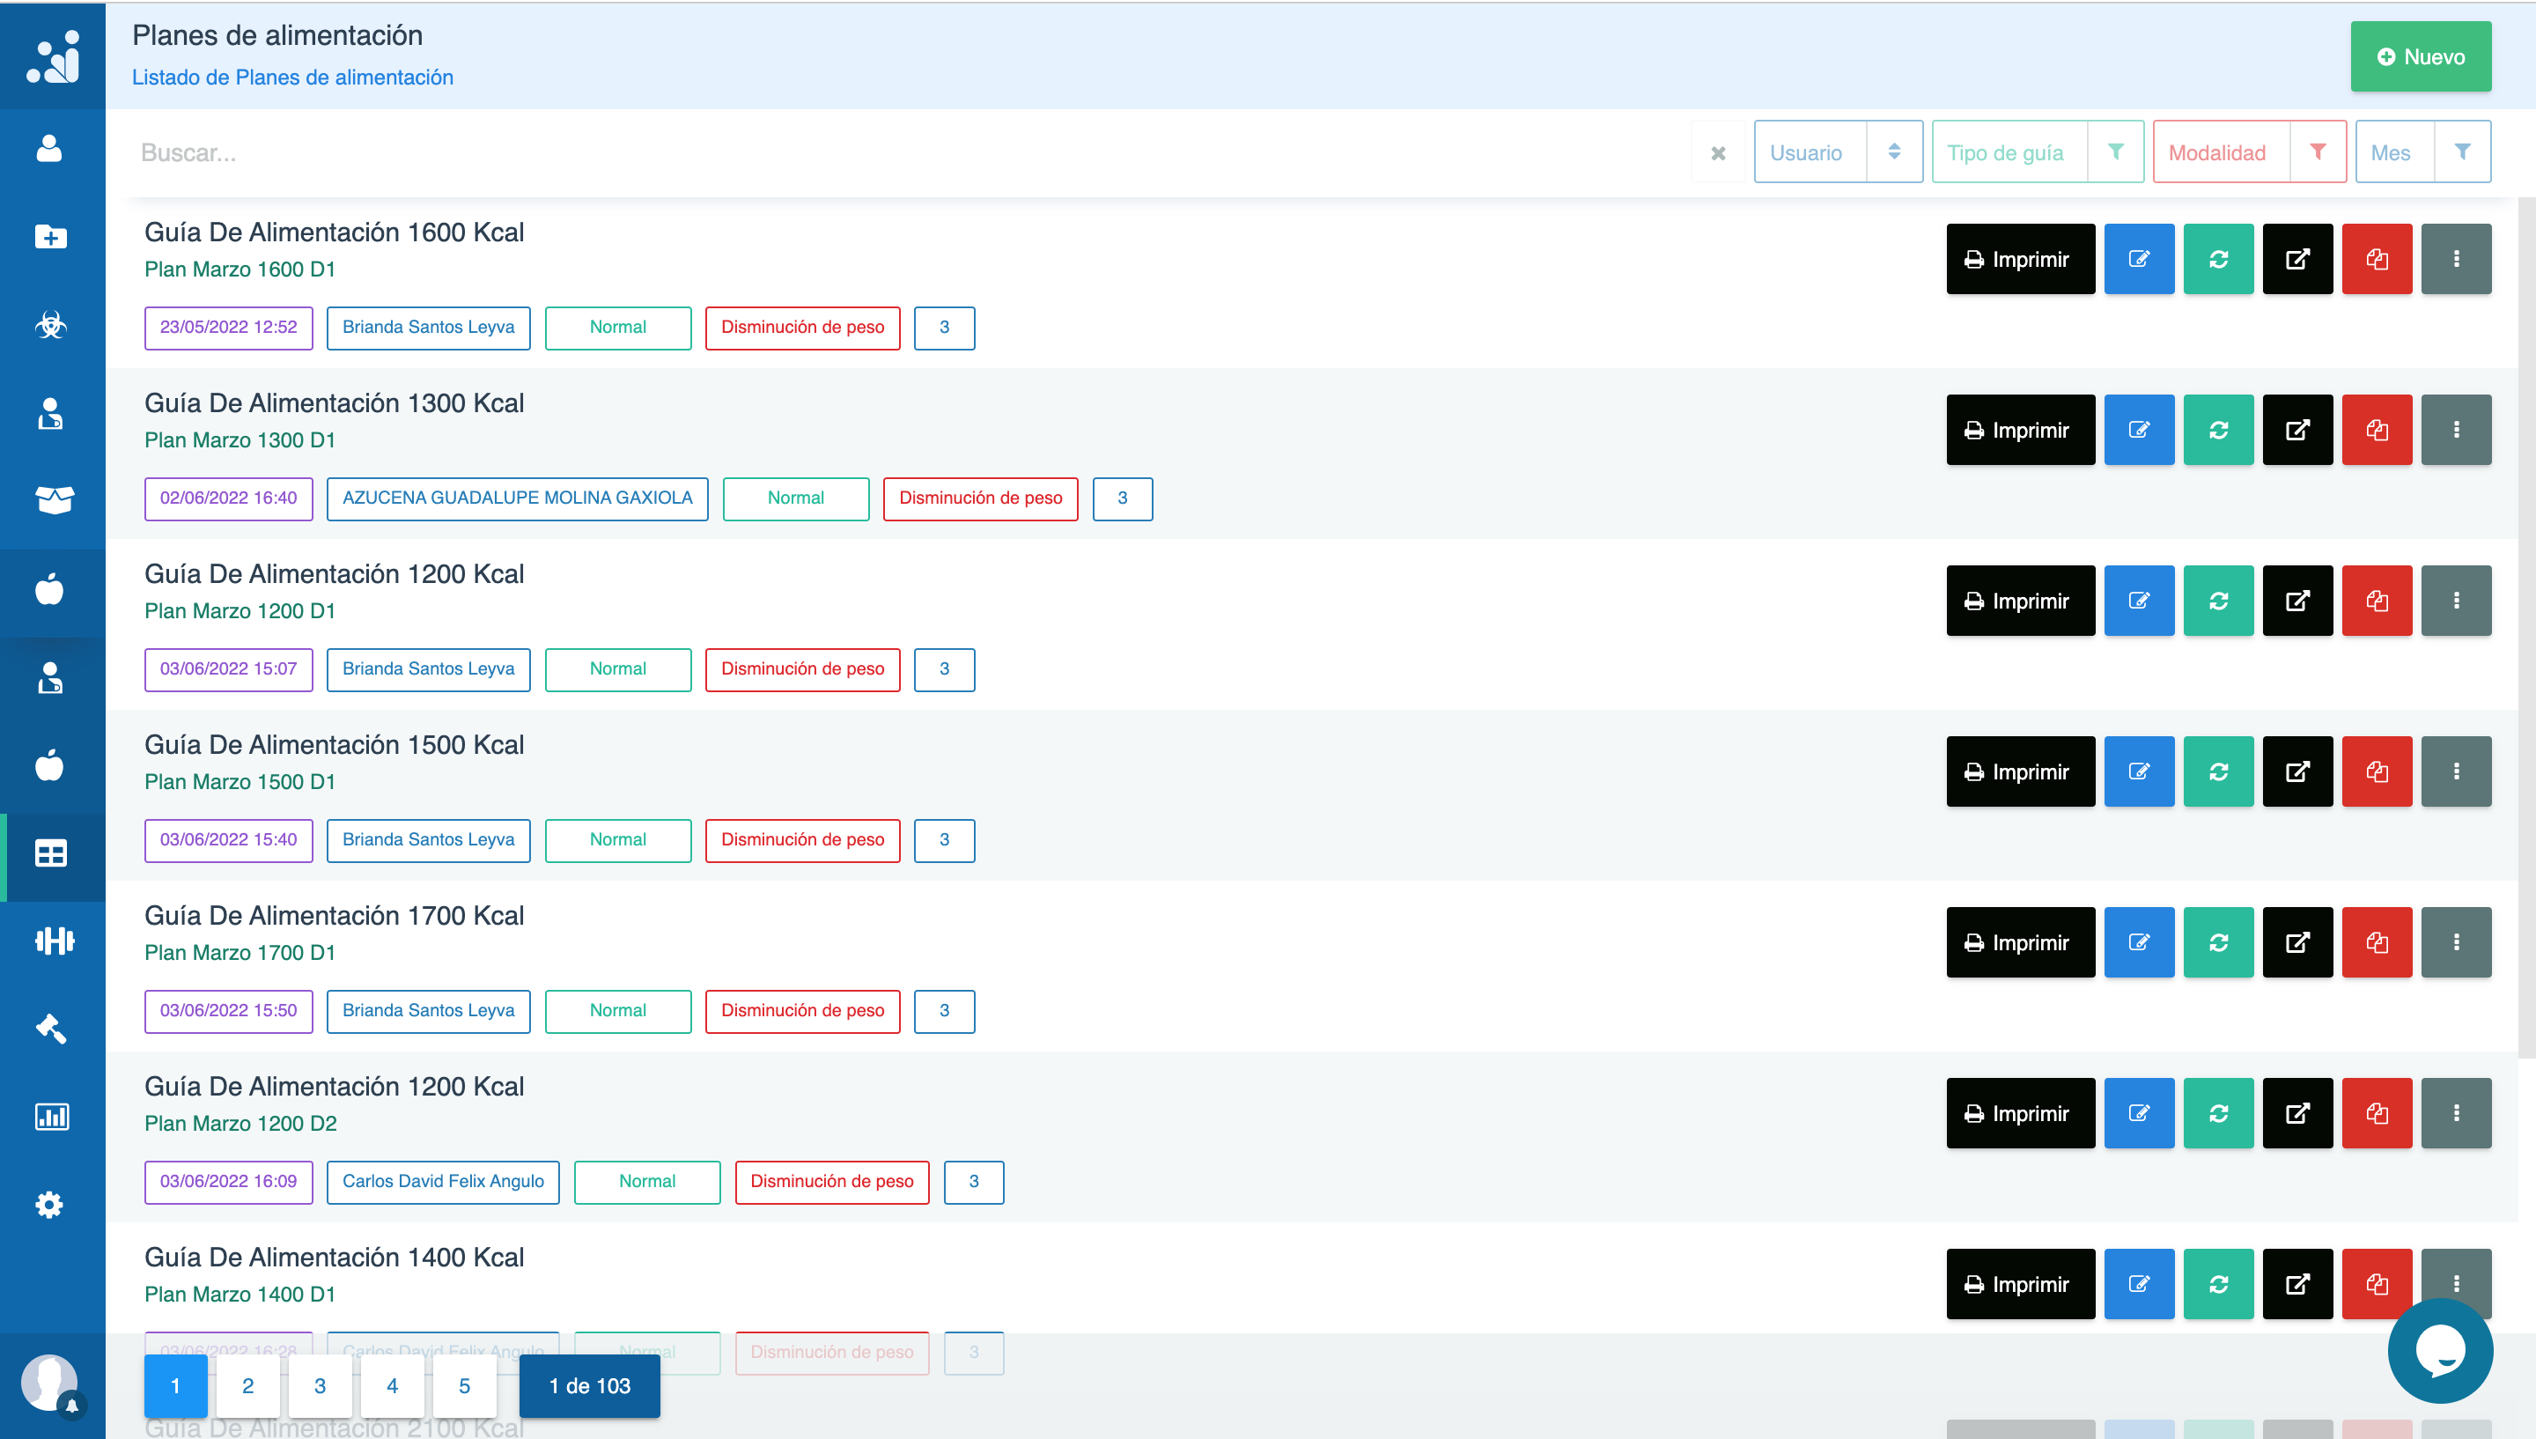Screen dimensions: 2536x1439
Task: Click the 1 de 103 page indicator
Action: click(x=590, y=1385)
